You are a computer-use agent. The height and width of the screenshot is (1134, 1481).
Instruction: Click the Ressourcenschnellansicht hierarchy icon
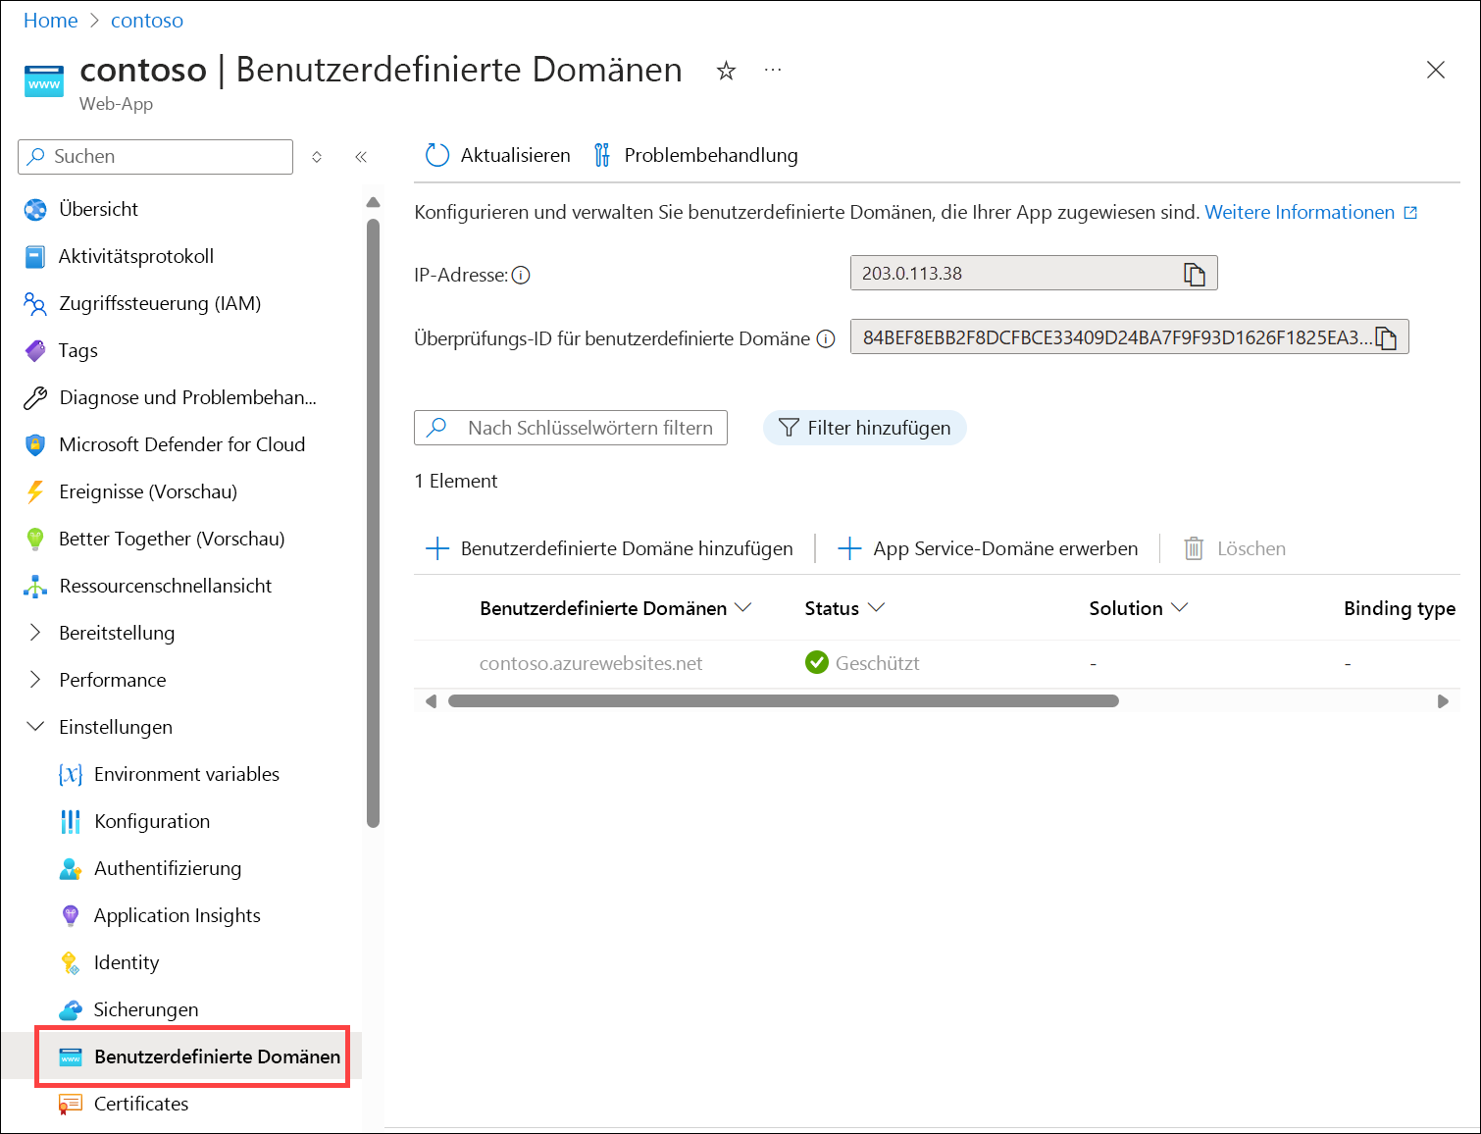(x=35, y=586)
